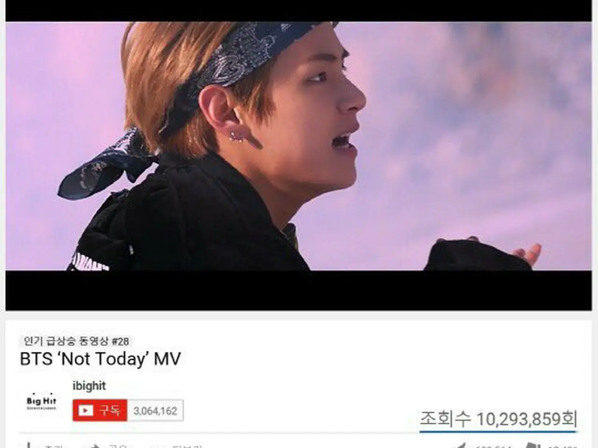
Task: Toggle the thumbs-down dislike icon
Action: pyautogui.click(x=533, y=445)
